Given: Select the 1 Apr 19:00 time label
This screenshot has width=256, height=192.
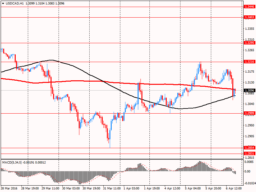Looking at the screenshot, I should pyautogui.click(x=152, y=188).
